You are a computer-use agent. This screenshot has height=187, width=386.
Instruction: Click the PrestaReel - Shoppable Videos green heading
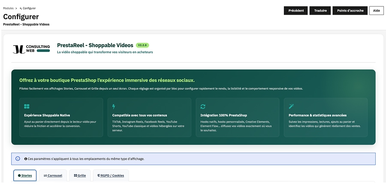(95, 45)
